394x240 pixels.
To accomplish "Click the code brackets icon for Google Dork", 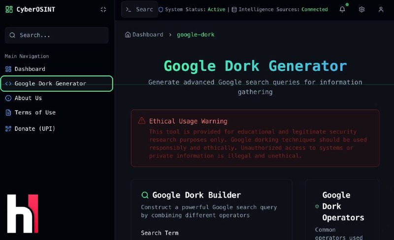I will [x=8, y=84].
